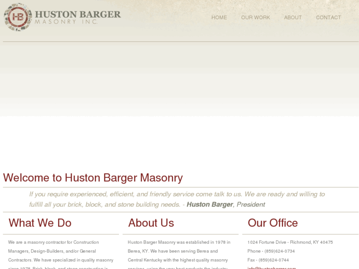Click 'Managers, Design-Builders, and/or General' text
This screenshot has width=359, height=269.
coord(52,251)
